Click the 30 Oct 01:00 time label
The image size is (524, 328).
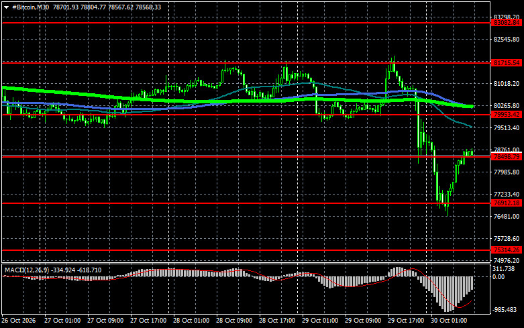449,321
